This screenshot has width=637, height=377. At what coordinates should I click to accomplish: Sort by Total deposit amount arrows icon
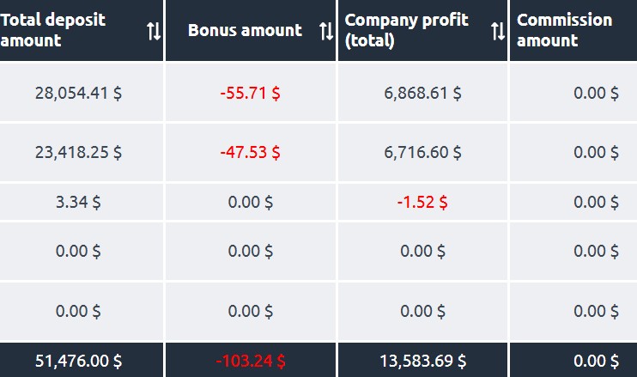pyautogui.click(x=154, y=31)
